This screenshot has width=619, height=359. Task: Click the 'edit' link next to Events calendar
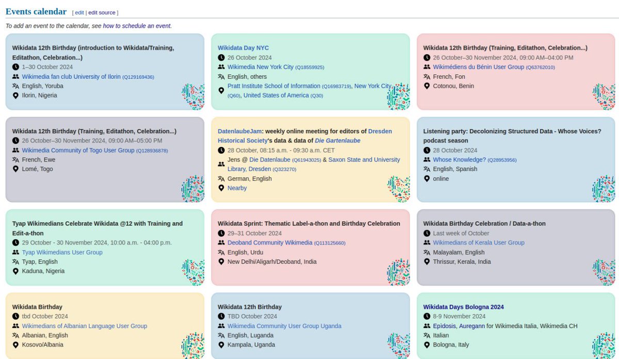click(x=79, y=12)
